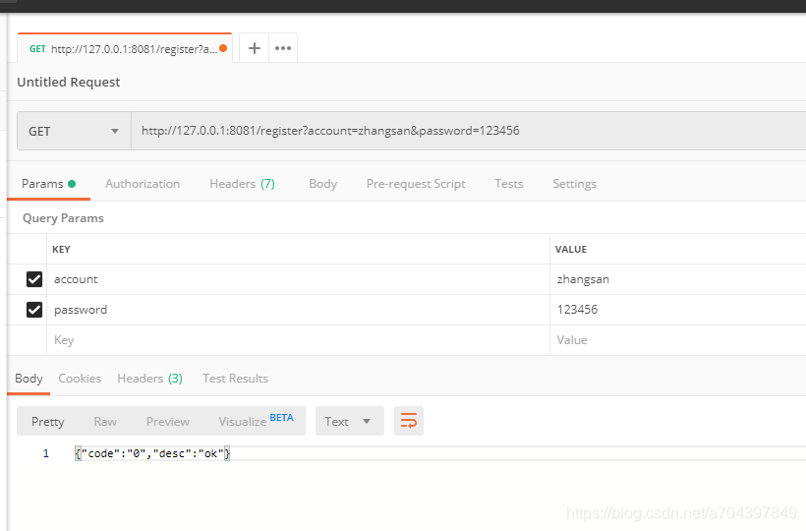Viewport: 806px width, 531px height.
Task: Open the response Headers (3) tab
Action: coord(149,379)
